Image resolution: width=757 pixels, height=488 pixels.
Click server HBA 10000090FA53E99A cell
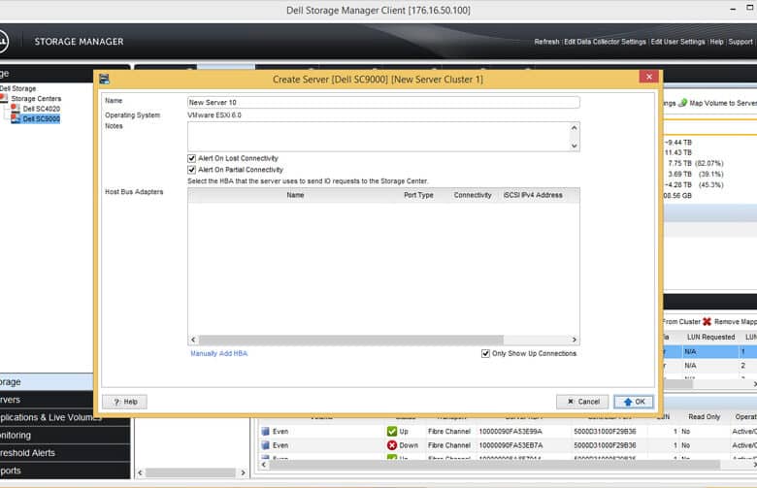[x=510, y=431]
